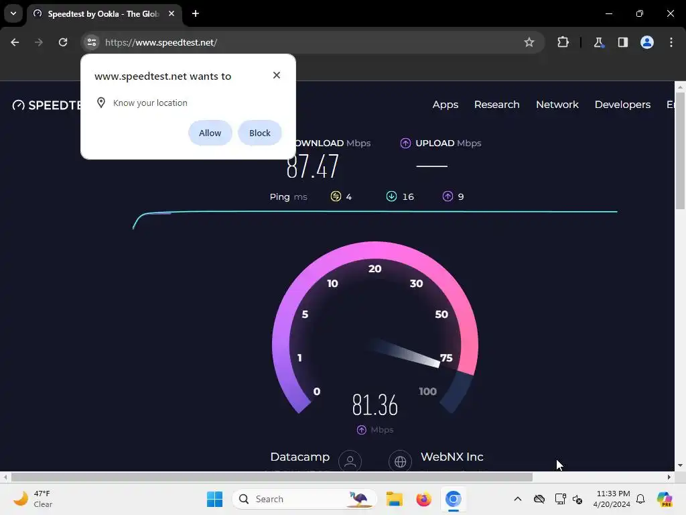Click the horizontal page scrollbar thumb
Image resolution: width=686 pixels, height=515 pixels.
pyautogui.click(x=272, y=477)
